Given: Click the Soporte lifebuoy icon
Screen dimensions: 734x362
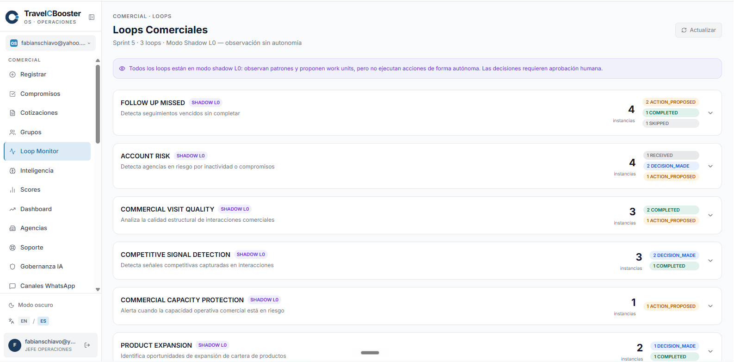Looking at the screenshot, I should [x=12, y=248].
